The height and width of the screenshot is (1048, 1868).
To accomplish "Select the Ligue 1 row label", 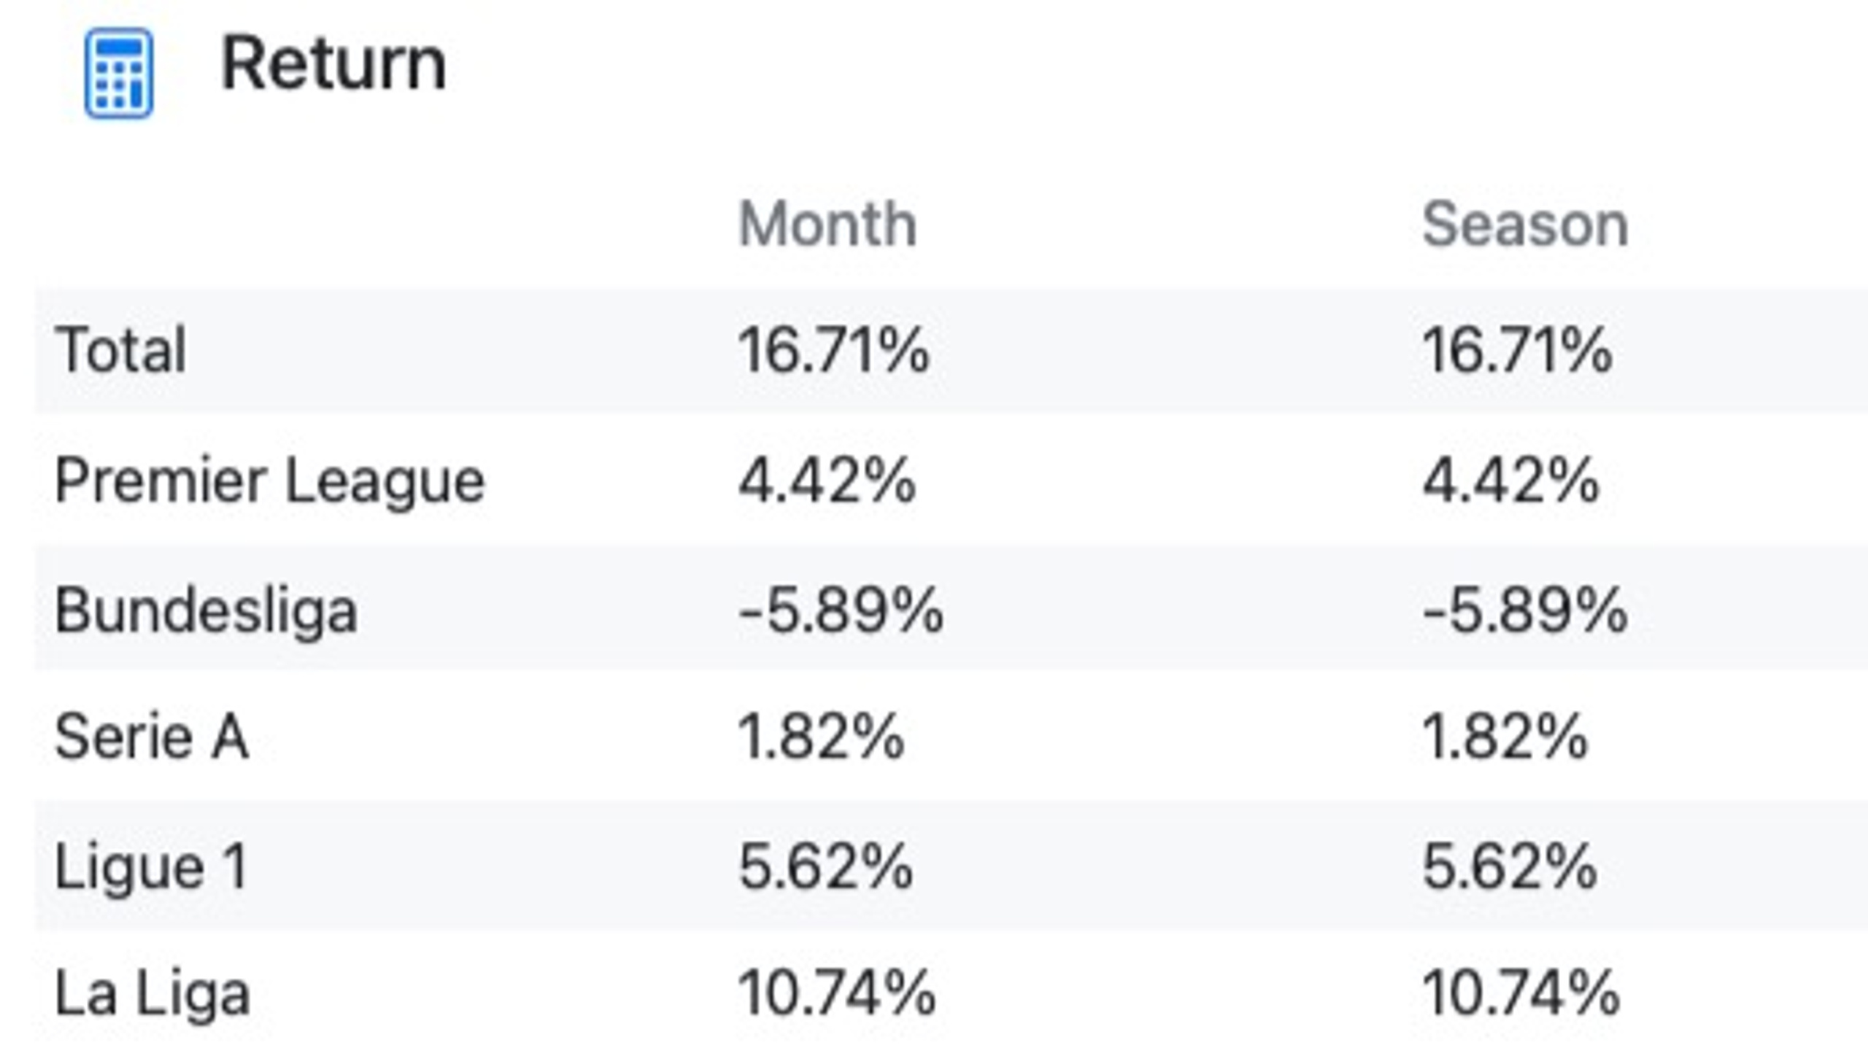I will point(151,868).
